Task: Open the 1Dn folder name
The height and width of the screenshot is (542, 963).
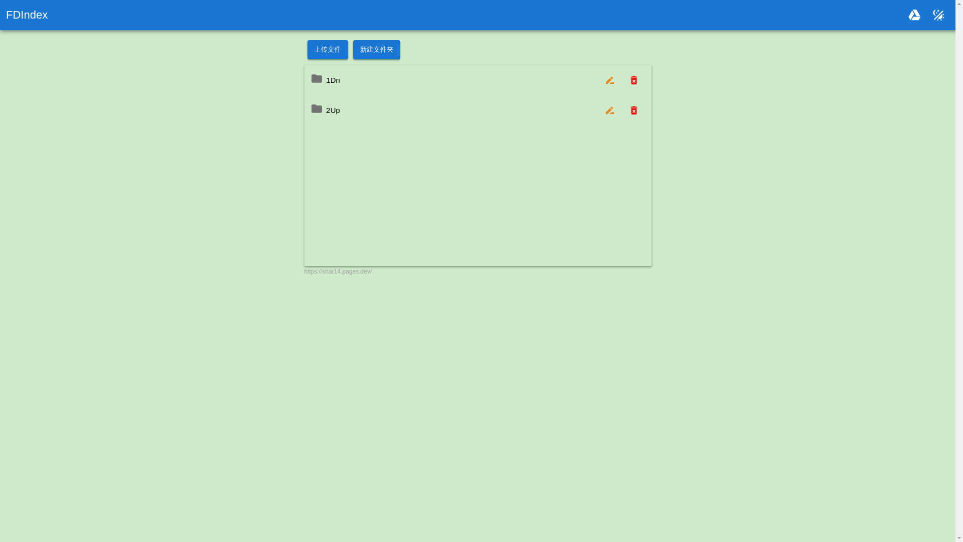Action: (x=333, y=80)
